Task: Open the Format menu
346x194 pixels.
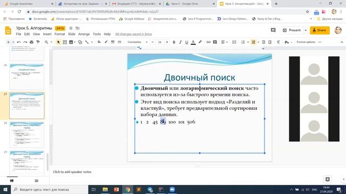Action: pyautogui.click(x=59, y=34)
